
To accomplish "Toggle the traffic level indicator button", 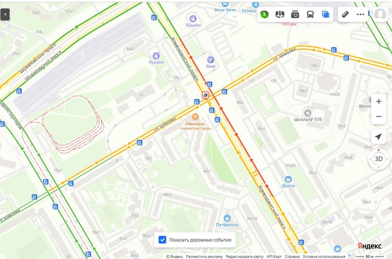I will pyautogui.click(x=264, y=14).
